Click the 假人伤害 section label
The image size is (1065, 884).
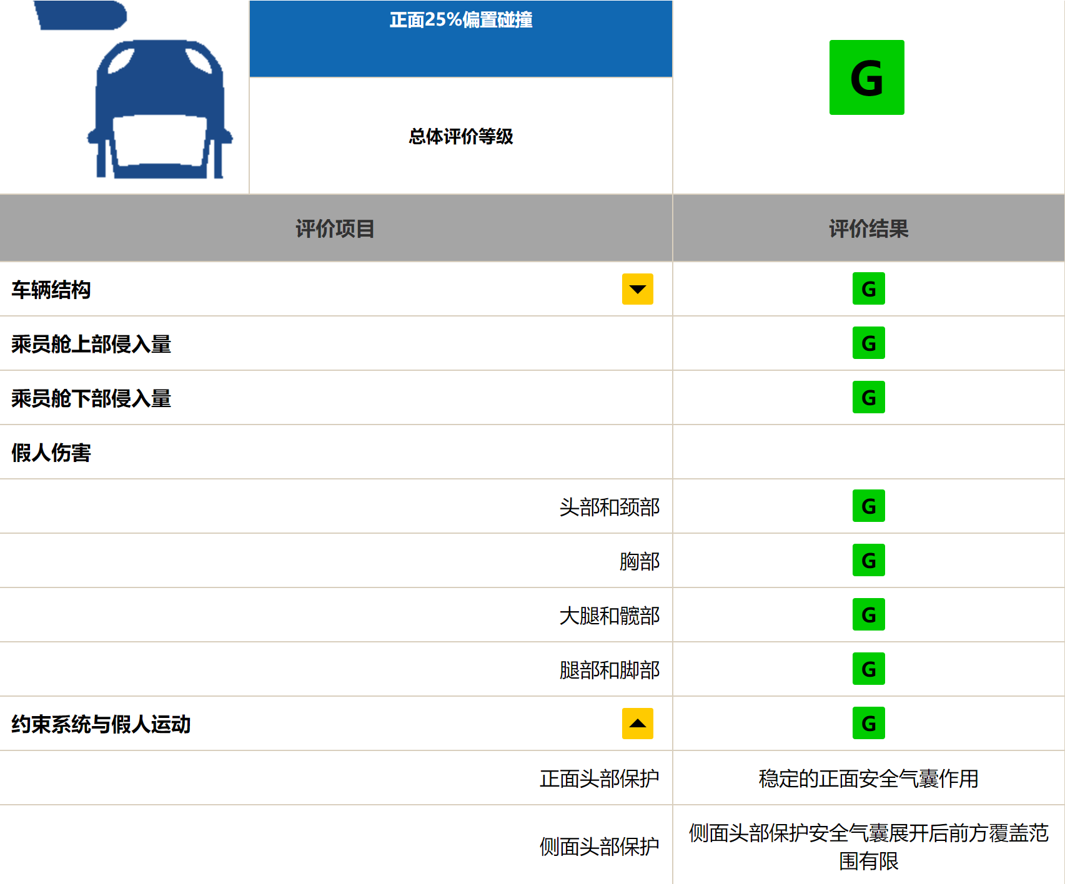click(51, 453)
